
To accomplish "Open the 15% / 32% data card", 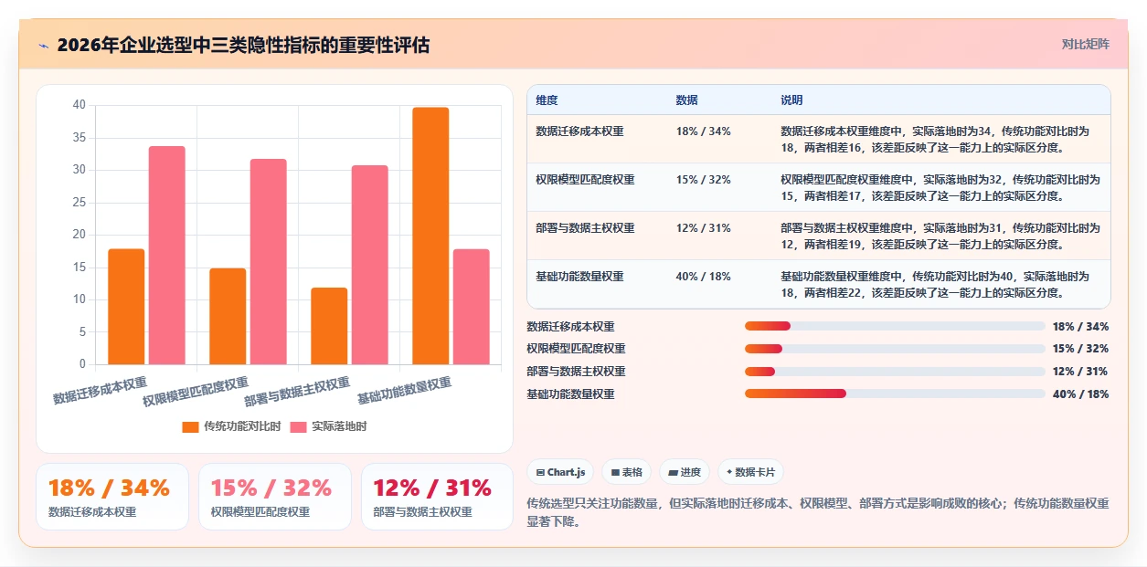I will pos(275,497).
